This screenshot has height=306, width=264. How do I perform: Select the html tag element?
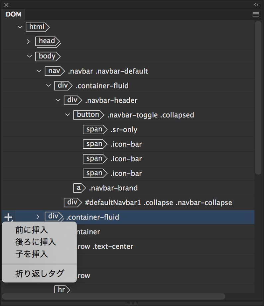(37, 27)
